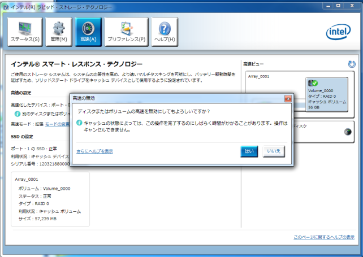Open the さらにヘルプを表示 link
The image size is (363, 257).
point(94,151)
